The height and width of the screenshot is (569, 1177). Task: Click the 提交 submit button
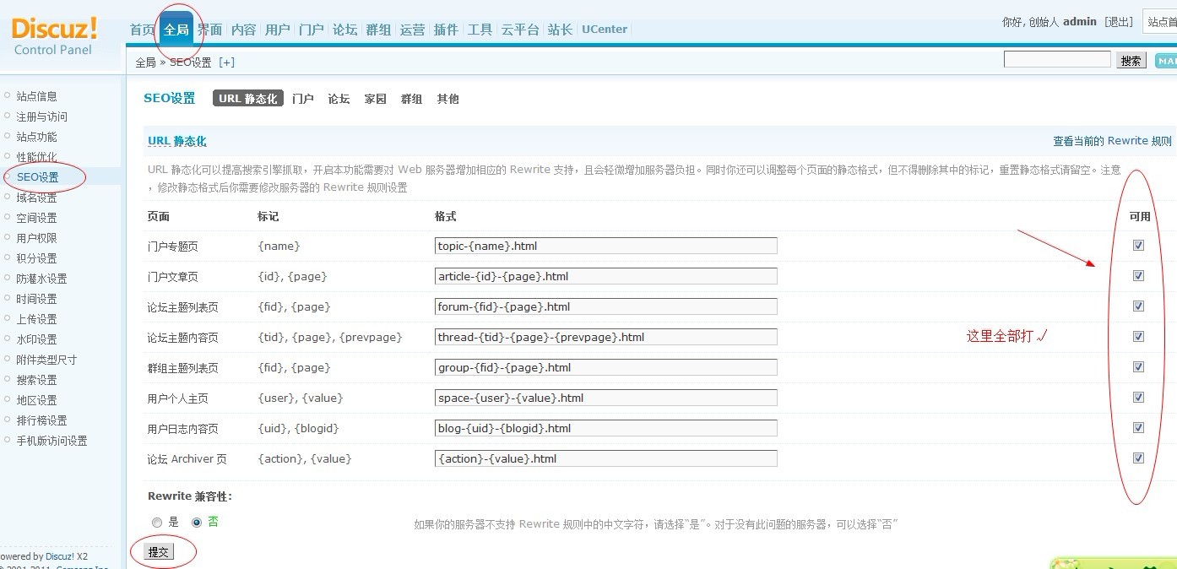159,552
